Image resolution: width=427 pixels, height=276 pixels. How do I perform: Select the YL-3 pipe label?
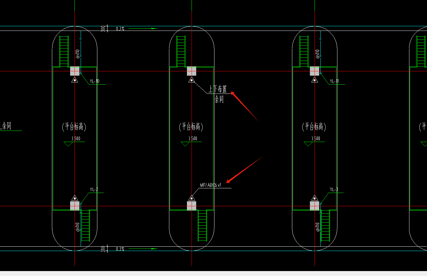(x=334, y=190)
